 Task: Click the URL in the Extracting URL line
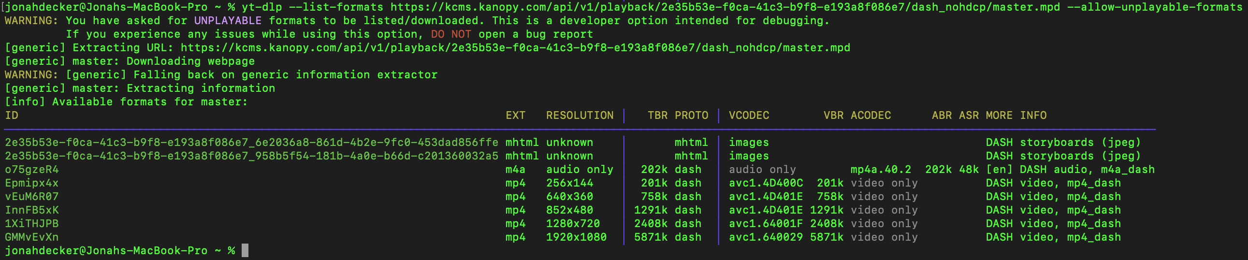pyautogui.click(x=515, y=48)
